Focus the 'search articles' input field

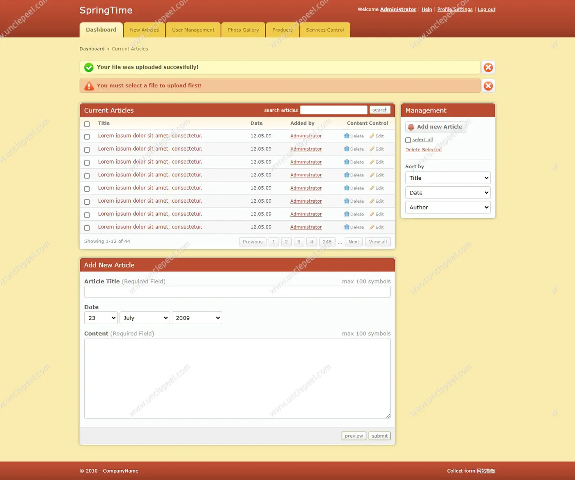[x=333, y=110]
